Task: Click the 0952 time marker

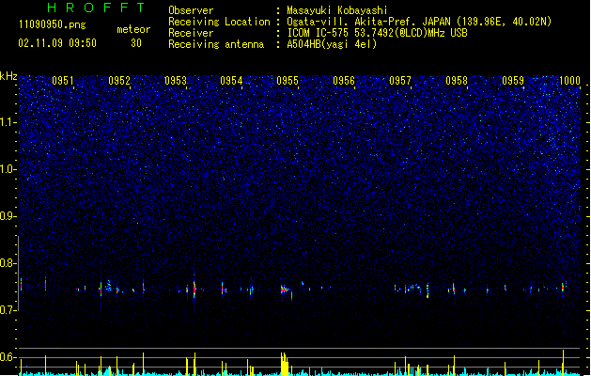Action: 119,81
